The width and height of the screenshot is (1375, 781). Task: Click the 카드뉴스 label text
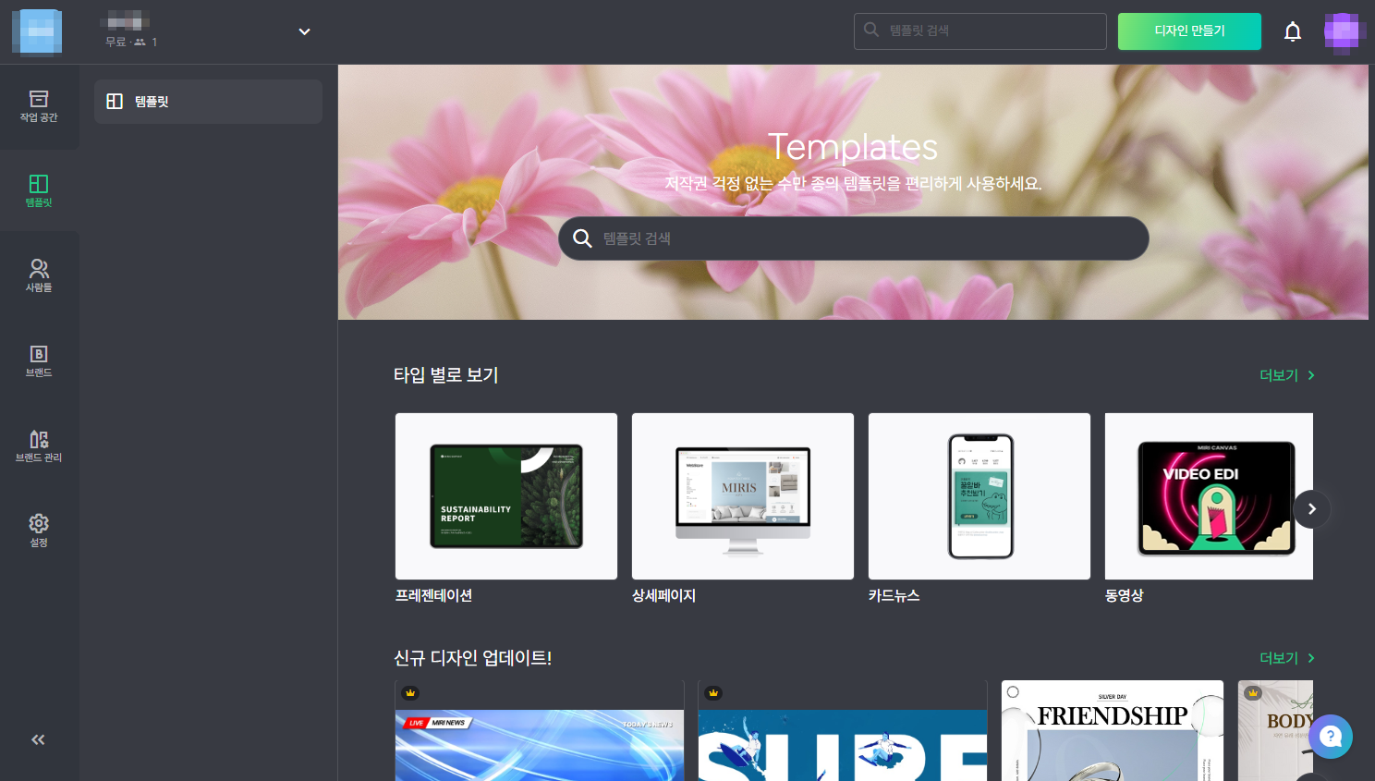[x=894, y=596]
